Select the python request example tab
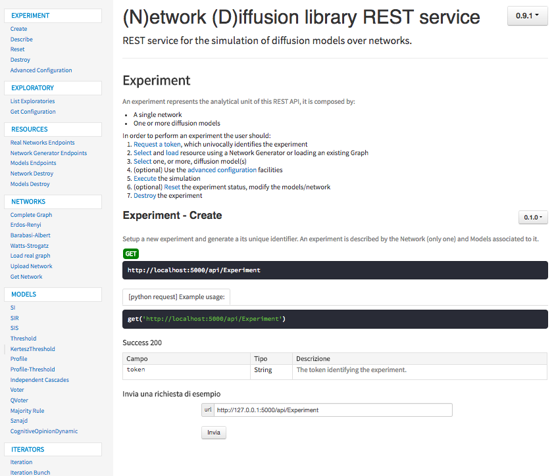The height and width of the screenshot is (476, 556). (176, 297)
